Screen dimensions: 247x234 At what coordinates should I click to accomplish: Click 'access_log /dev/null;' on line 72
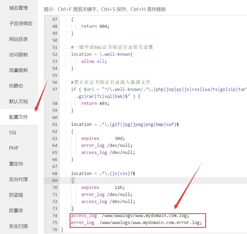pos(108,202)
